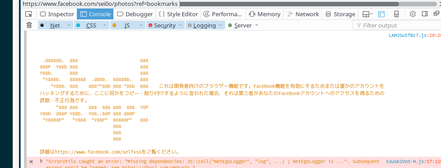
Task: Open the Debugger tab
Action: click(x=135, y=14)
